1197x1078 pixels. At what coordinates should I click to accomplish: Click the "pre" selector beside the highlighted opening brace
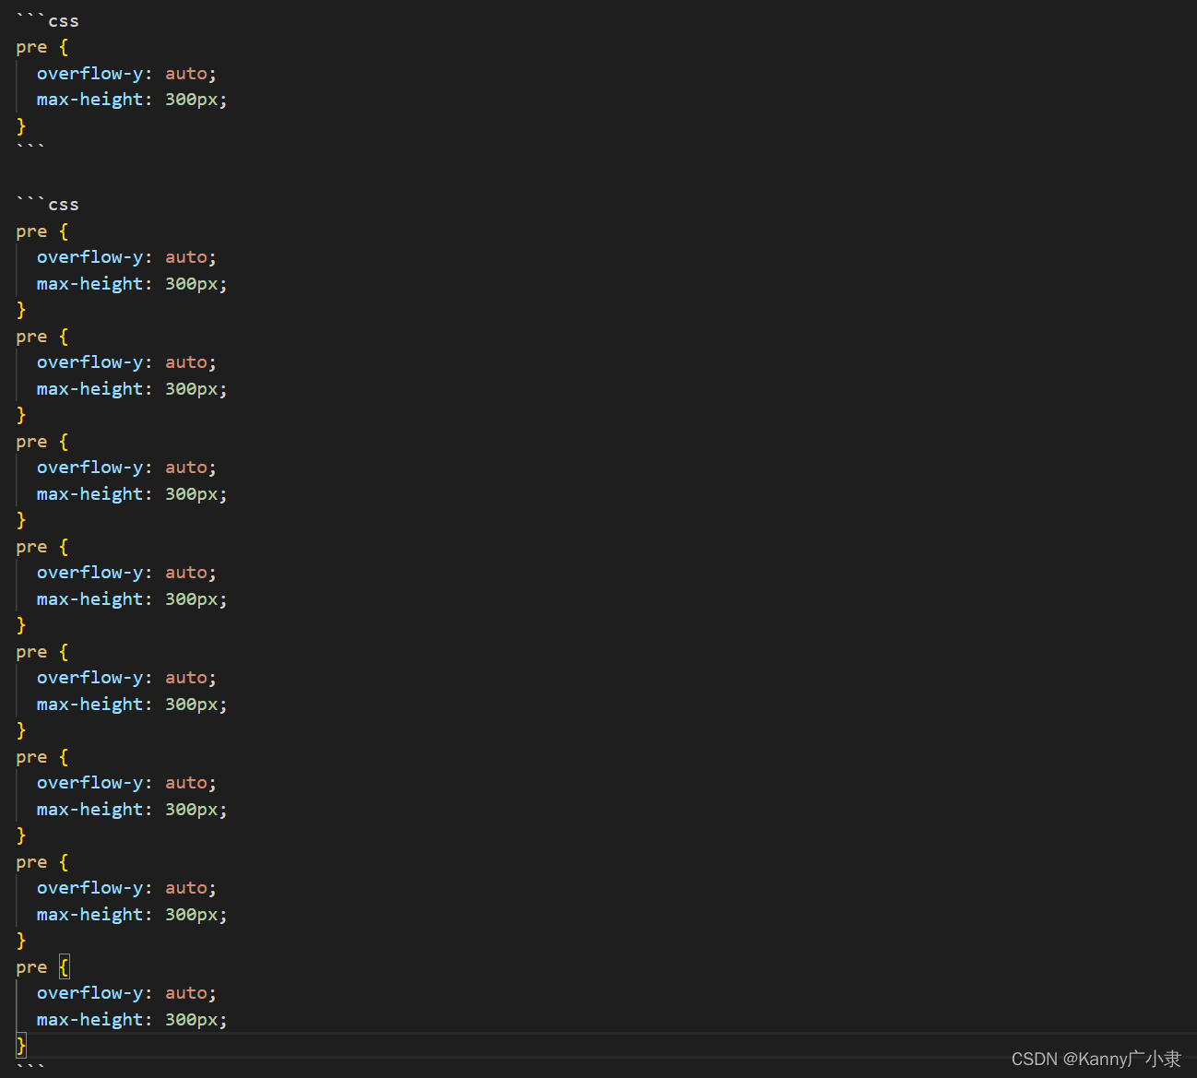[x=31, y=967]
